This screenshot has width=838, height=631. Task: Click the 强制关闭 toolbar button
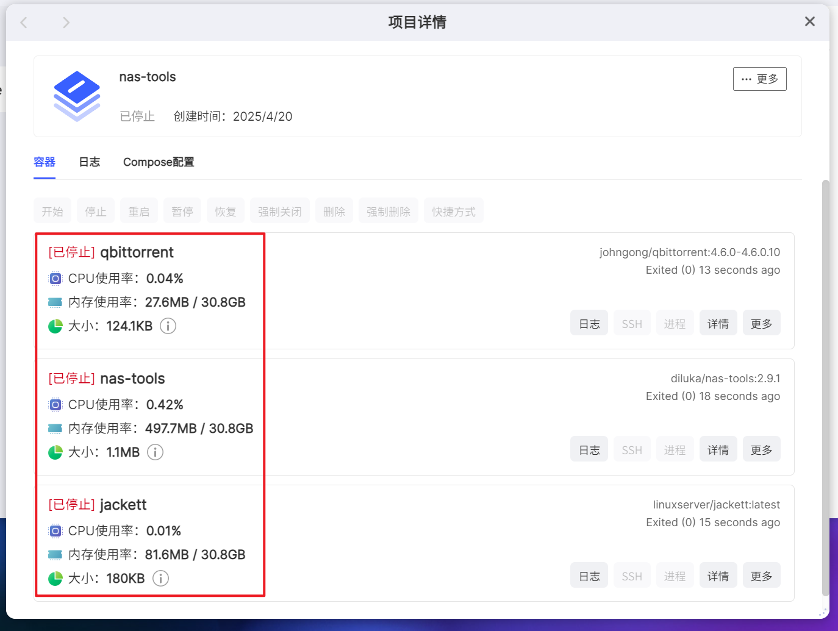click(280, 211)
